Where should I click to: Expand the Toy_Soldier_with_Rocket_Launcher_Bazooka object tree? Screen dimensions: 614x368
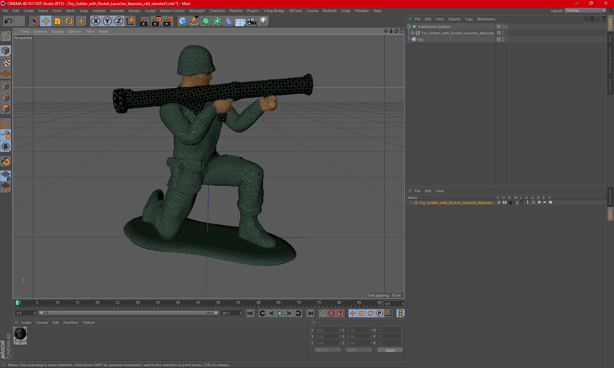pyautogui.click(x=412, y=33)
